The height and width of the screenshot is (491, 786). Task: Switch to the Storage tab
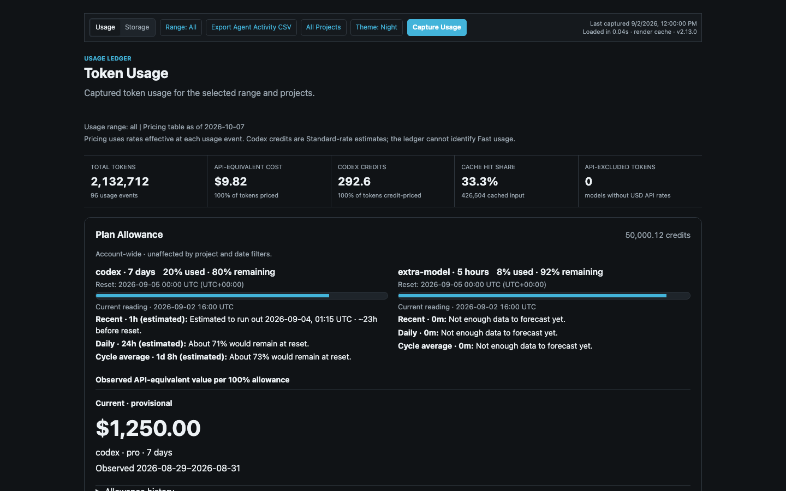[x=137, y=27]
